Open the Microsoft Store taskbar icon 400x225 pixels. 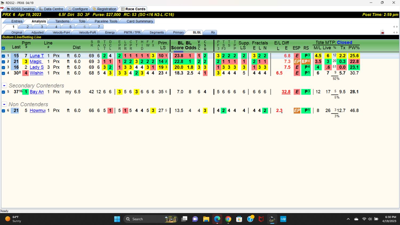pos(239,219)
